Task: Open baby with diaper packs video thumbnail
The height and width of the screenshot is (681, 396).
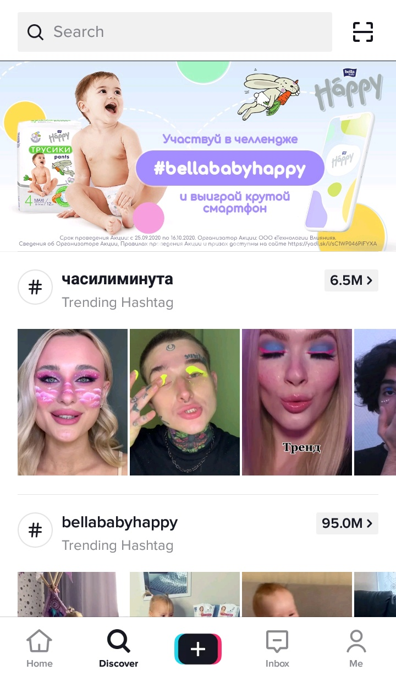Action: 185,594
